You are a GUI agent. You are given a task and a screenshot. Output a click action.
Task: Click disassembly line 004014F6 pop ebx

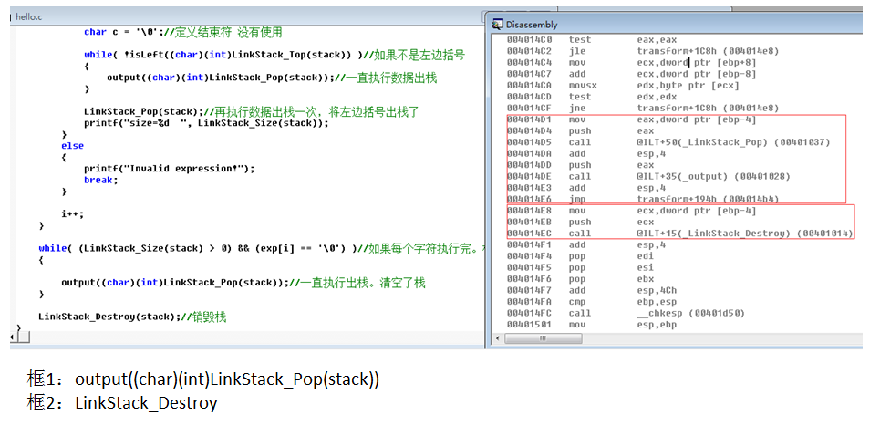pyautogui.click(x=580, y=279)
